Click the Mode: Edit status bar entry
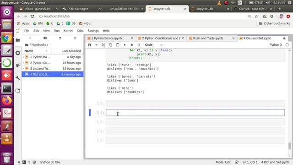 [x=223, y=162]
